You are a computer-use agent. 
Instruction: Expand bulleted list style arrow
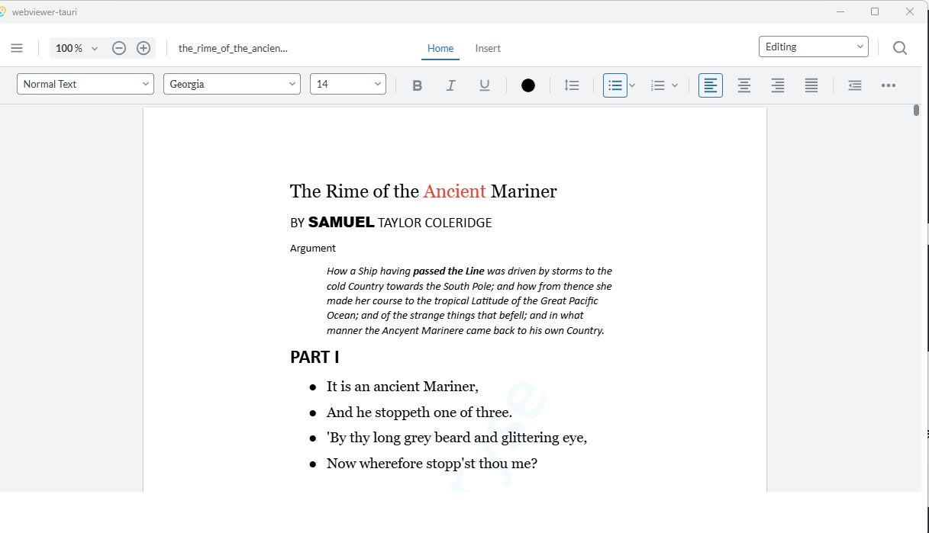[632, 85]
